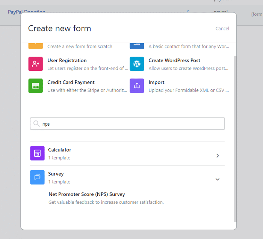
Task: Select the "Credit Card Payment" title text
Action: [71, 82]
